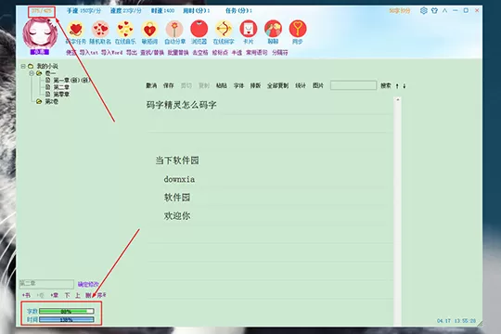Click the editor vertical scrollbar up arrow
Screen dimensions: 501x334
[398, 100]
